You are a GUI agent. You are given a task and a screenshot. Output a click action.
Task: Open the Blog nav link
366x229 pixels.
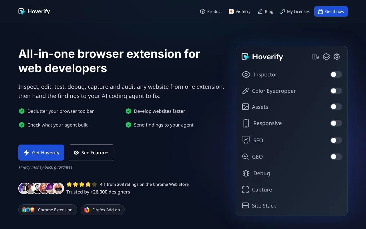click(266, 11)
